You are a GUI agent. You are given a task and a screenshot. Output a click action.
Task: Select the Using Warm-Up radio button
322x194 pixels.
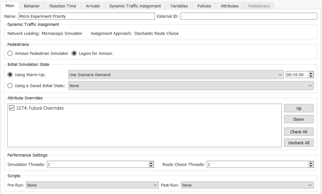coord(10,75)
